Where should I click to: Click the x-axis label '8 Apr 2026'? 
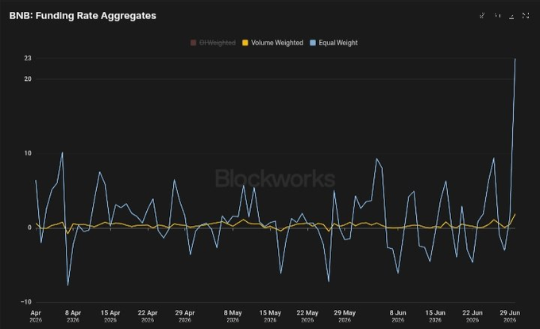73,316
